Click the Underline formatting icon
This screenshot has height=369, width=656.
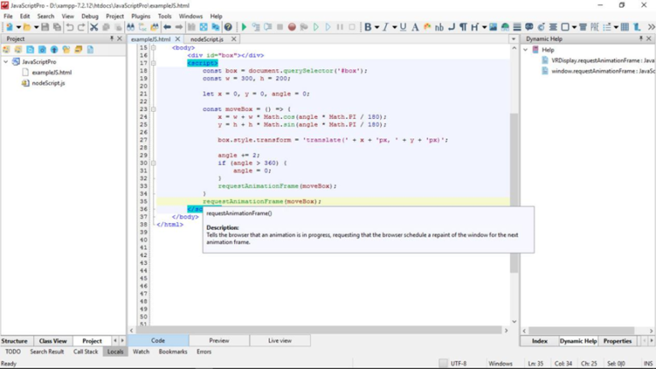tap(403, 27)
